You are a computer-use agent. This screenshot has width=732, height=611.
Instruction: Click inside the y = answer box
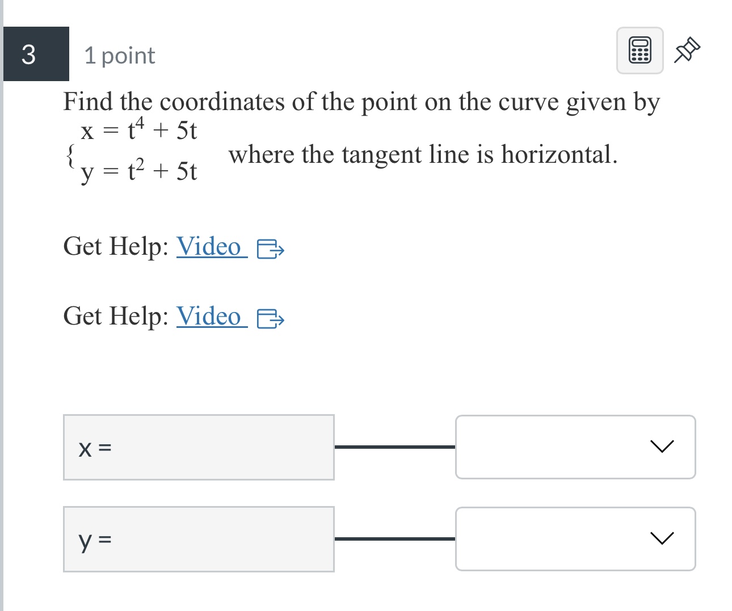199,539
